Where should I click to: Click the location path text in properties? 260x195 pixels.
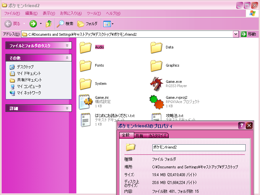point(195,167)
